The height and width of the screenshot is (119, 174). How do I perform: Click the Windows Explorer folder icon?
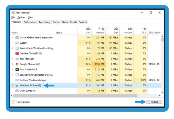coord(17,85)
